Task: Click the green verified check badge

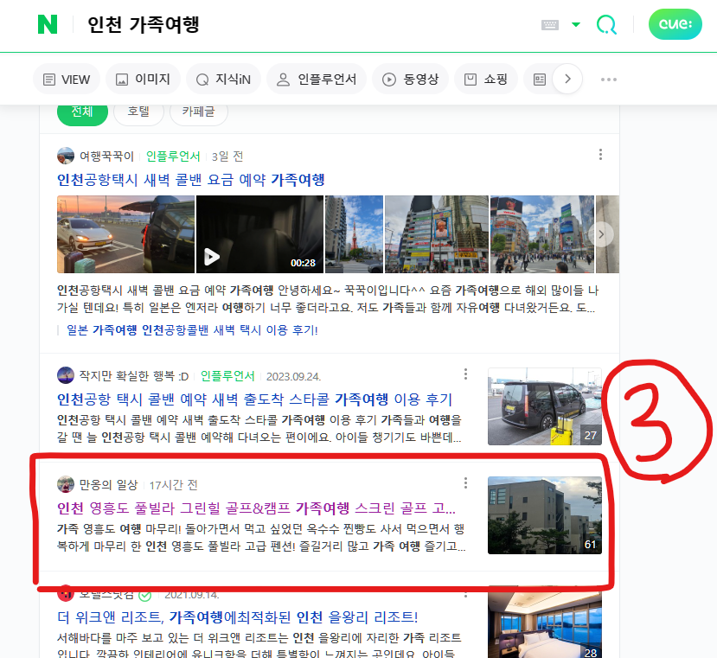Action: [145, 596]
